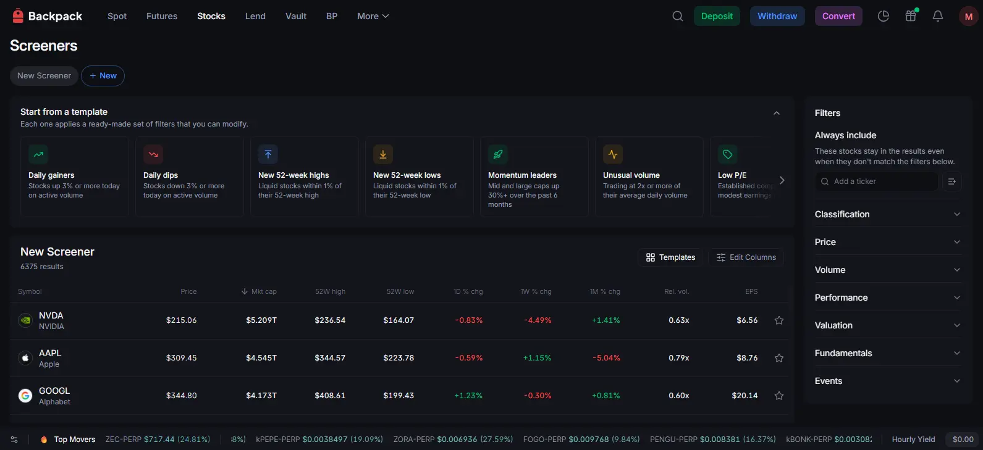Click the Top Movers flame icon
The width and height of the screenshot is (983, 450).
44,440
